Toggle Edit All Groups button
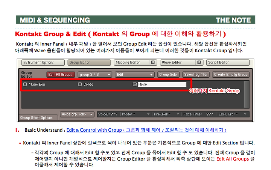Viewport: 271px width, 170px height. (x=61, y=75)
